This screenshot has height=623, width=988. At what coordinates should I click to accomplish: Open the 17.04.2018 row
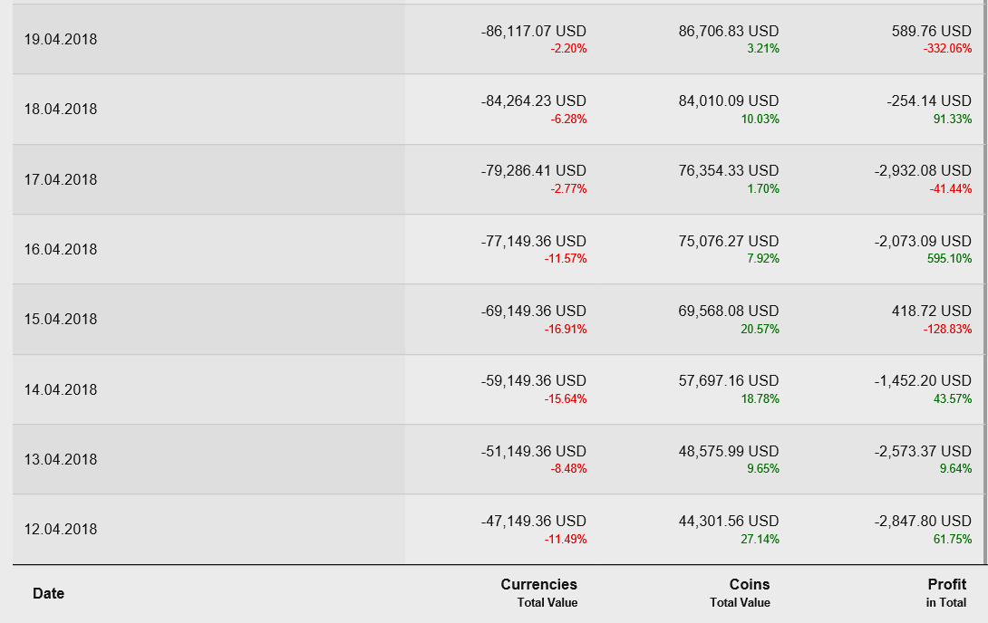pos(61,179)
